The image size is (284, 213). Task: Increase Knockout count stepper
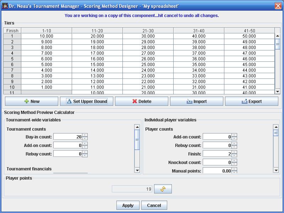click(x=234, y=161)
